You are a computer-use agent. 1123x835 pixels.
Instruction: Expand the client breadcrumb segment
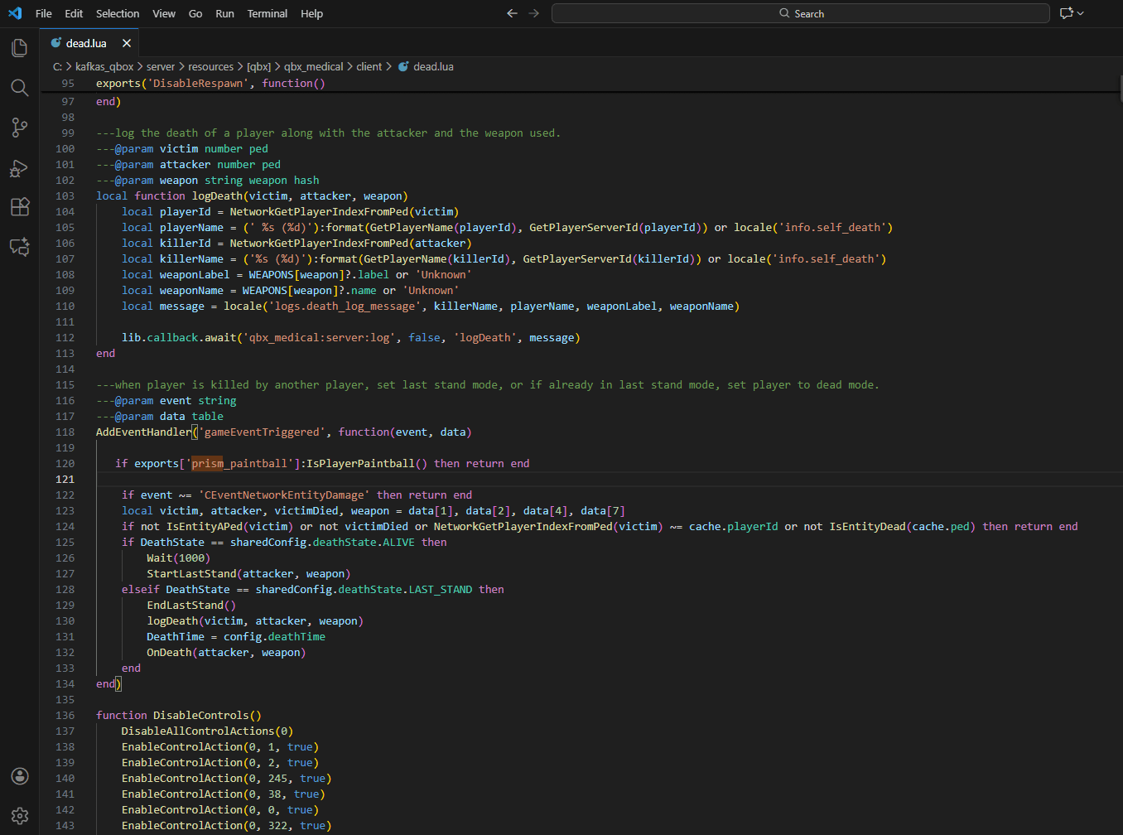pos(369,67)
